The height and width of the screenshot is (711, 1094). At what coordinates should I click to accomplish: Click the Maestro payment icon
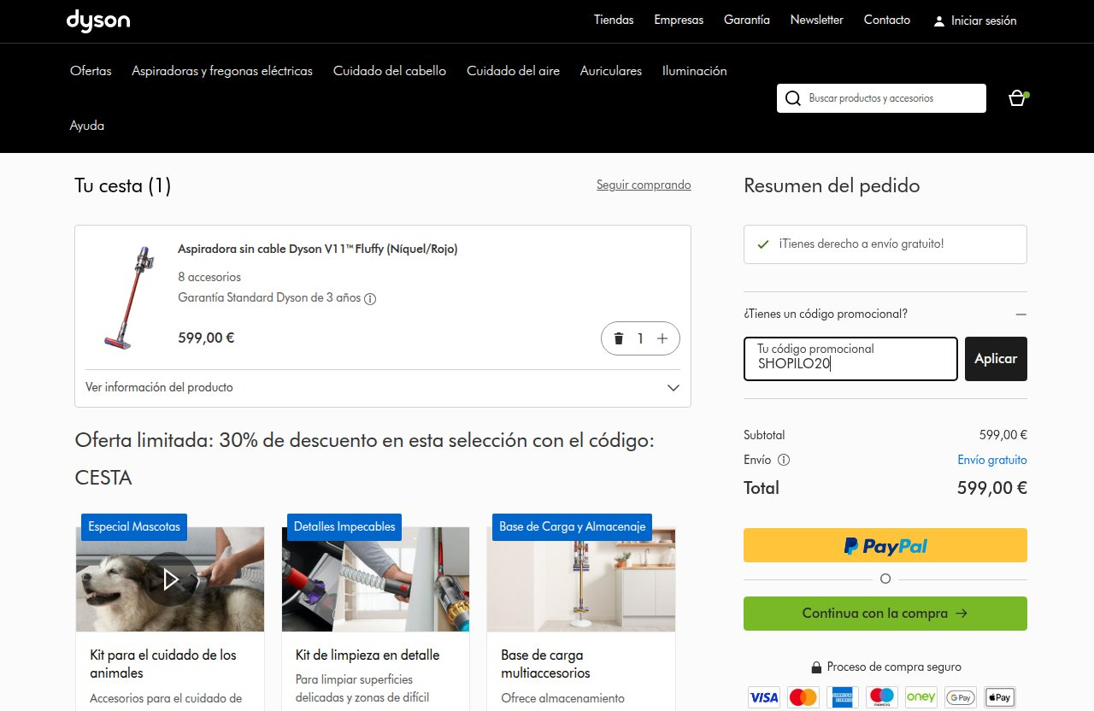pos(882,697)
